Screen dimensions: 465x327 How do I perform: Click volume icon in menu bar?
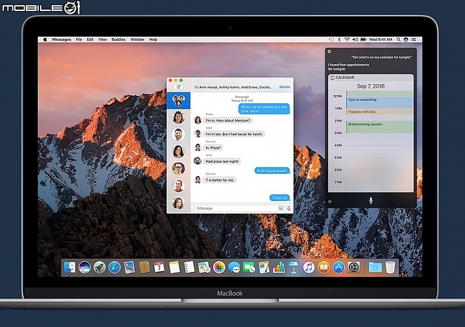tap(355, 39)
